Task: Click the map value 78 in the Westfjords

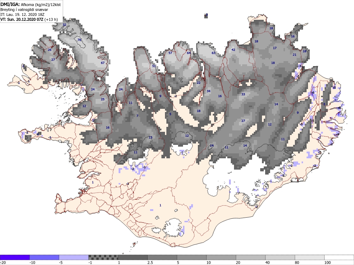Action: click(x=79, y=40)
